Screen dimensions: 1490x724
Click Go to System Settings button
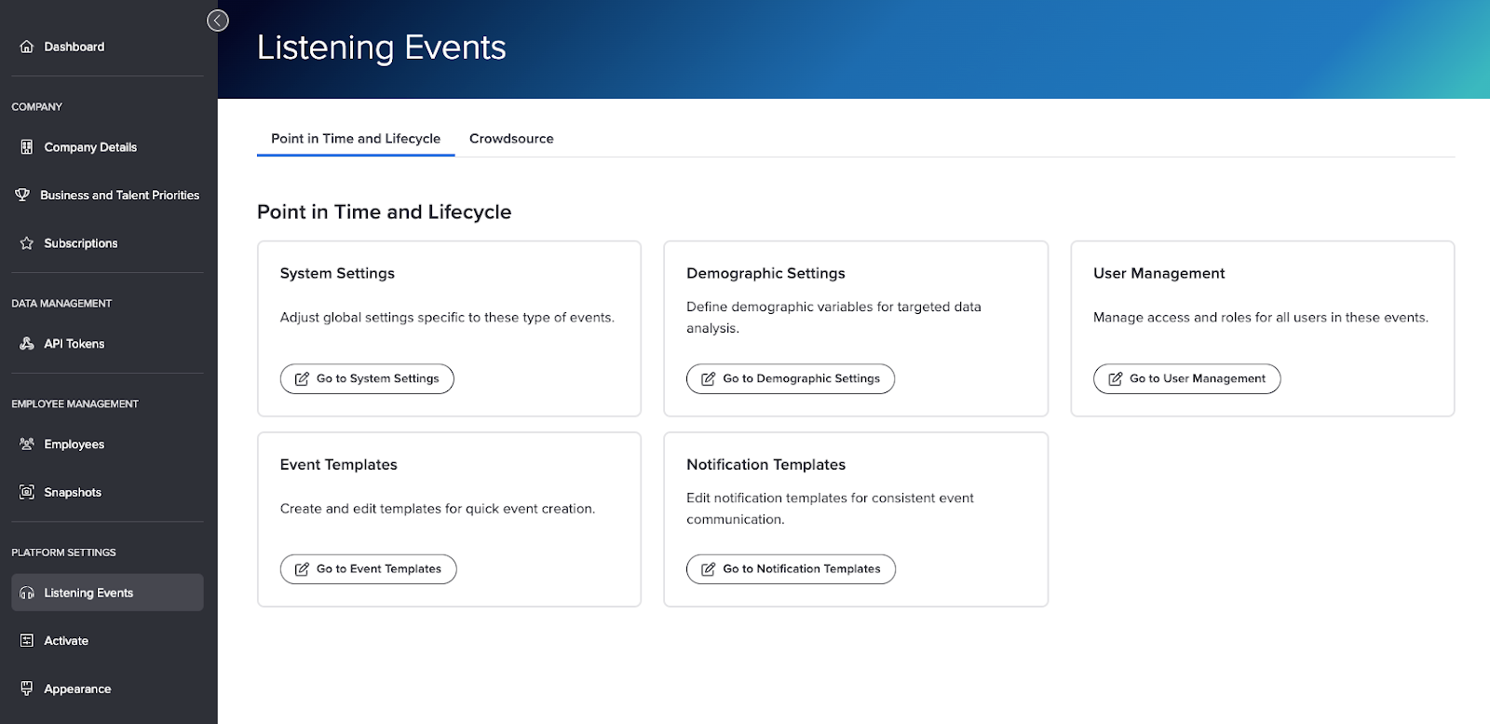coord(367,379)
